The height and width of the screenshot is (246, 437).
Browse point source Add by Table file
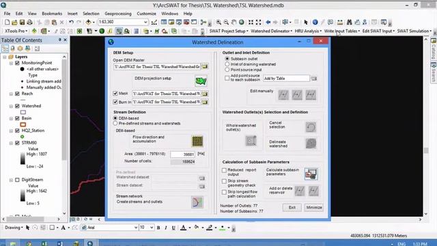(x=314, y=79)
